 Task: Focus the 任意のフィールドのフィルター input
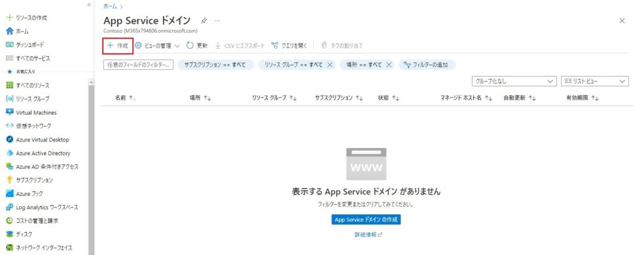138,65
